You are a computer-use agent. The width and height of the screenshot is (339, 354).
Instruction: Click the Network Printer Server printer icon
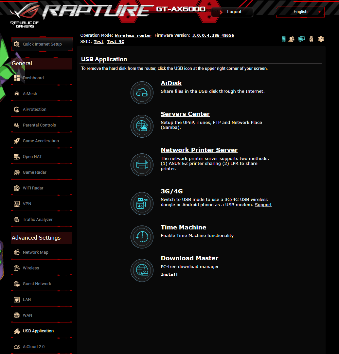[x=142, y=165]
